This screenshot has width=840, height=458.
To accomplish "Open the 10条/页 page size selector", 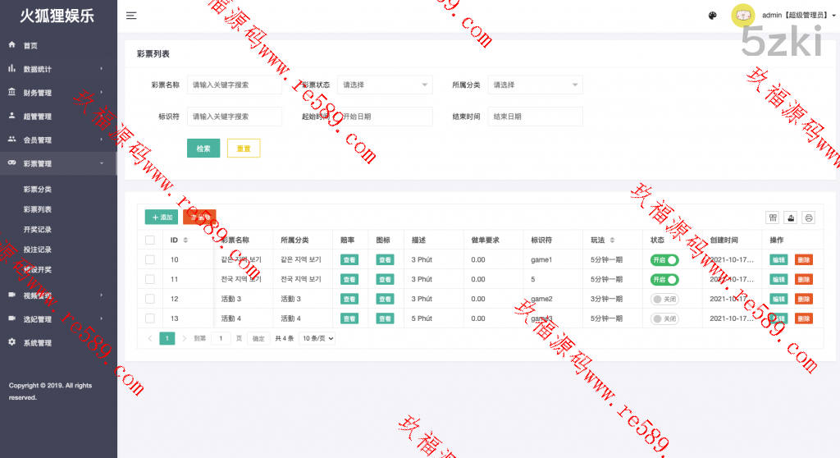I will pyautogui.click(x=317, y=338).
